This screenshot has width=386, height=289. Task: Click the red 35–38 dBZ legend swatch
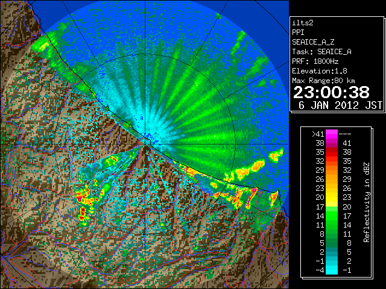[332, 152]
